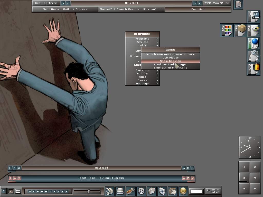Switch to the ThemeXP Search Results task
The height and width of the screenshot is (197, 263).
click(x=131, y=9)
